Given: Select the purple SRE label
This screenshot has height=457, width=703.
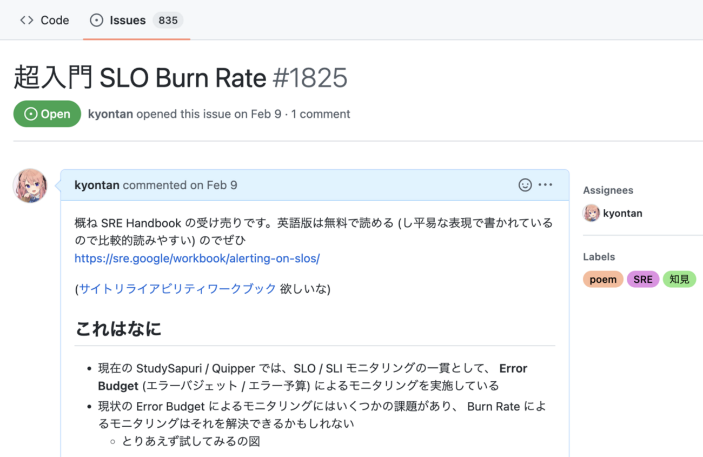Looking at the screenshot, I should tap(643, 280).
